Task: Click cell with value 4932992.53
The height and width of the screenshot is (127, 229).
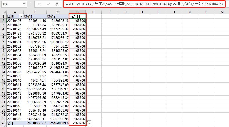Action: [58, 55]
